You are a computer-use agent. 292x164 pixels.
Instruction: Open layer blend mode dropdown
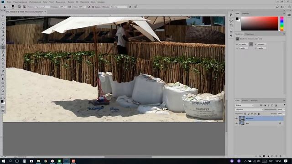tap(249, 109)
